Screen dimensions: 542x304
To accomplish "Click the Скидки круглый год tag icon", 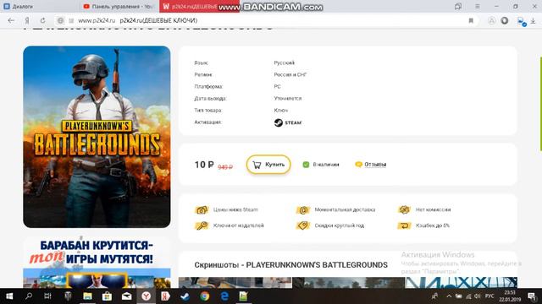I will click(303, 225).
